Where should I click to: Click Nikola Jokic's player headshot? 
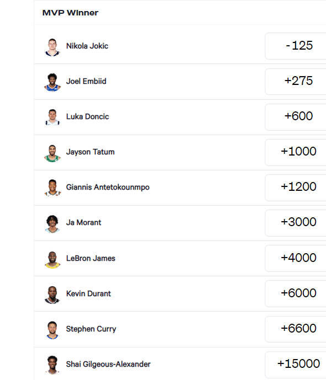pyautogui.click(x=52, y=47)
